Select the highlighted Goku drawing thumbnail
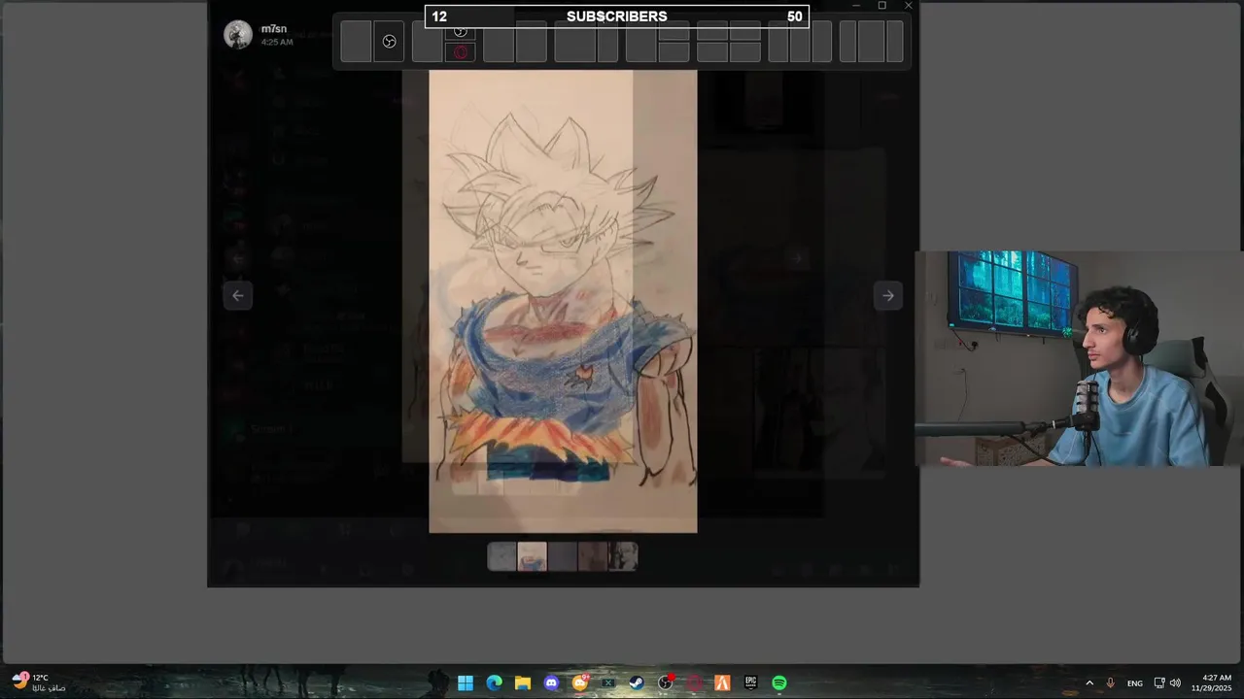1244x699 pixels. coord(532,556)
